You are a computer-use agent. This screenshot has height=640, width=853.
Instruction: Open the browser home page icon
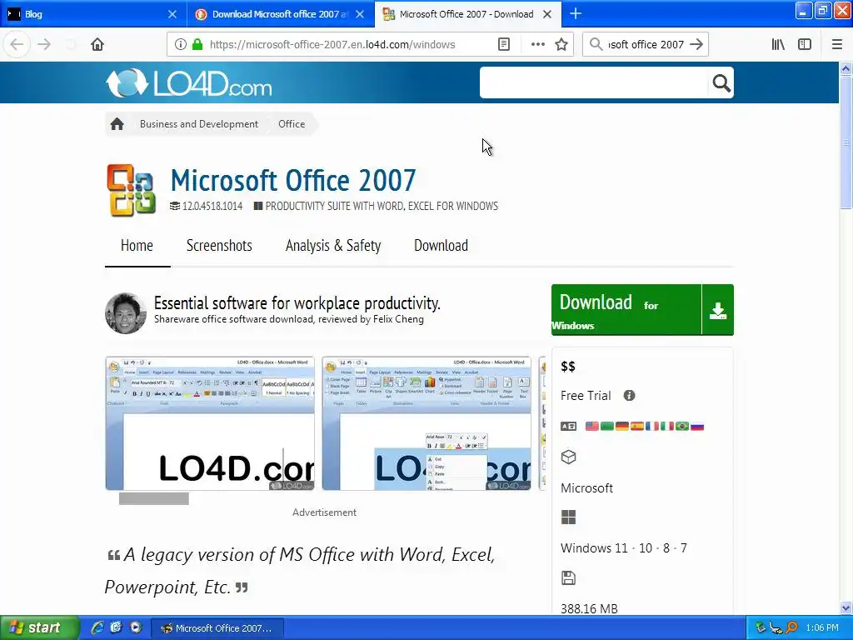click(97, 44)
